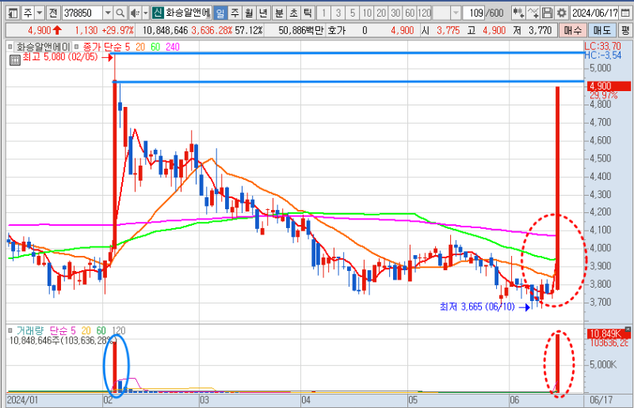Switch to 월 monthly chart tab
This screenshot has width=634, height=408.
coord(249,13)
